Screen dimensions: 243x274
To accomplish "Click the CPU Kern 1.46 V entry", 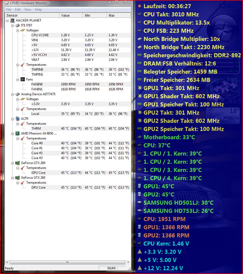I will [x=166, y=243].
